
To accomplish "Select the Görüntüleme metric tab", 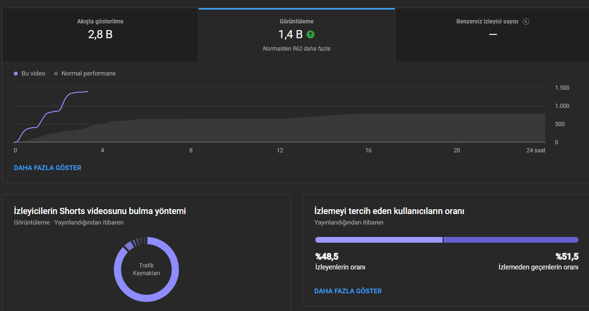I will click(x=297, y=35).
